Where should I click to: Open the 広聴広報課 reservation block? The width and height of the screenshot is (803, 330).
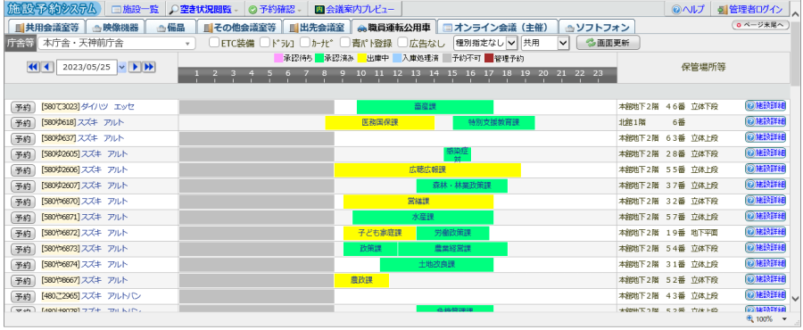coord(427,170)
